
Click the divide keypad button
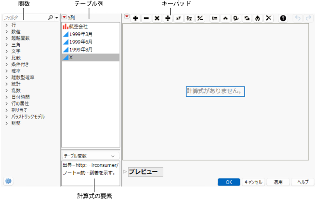pyautogui.click(x=168, y=18)
